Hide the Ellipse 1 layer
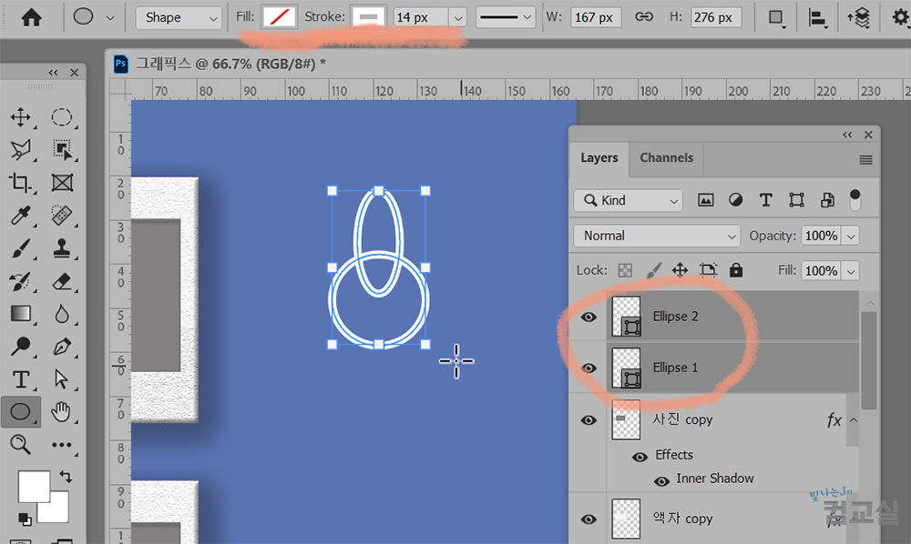This screenshot has width=911, height=544. [589, 368]
